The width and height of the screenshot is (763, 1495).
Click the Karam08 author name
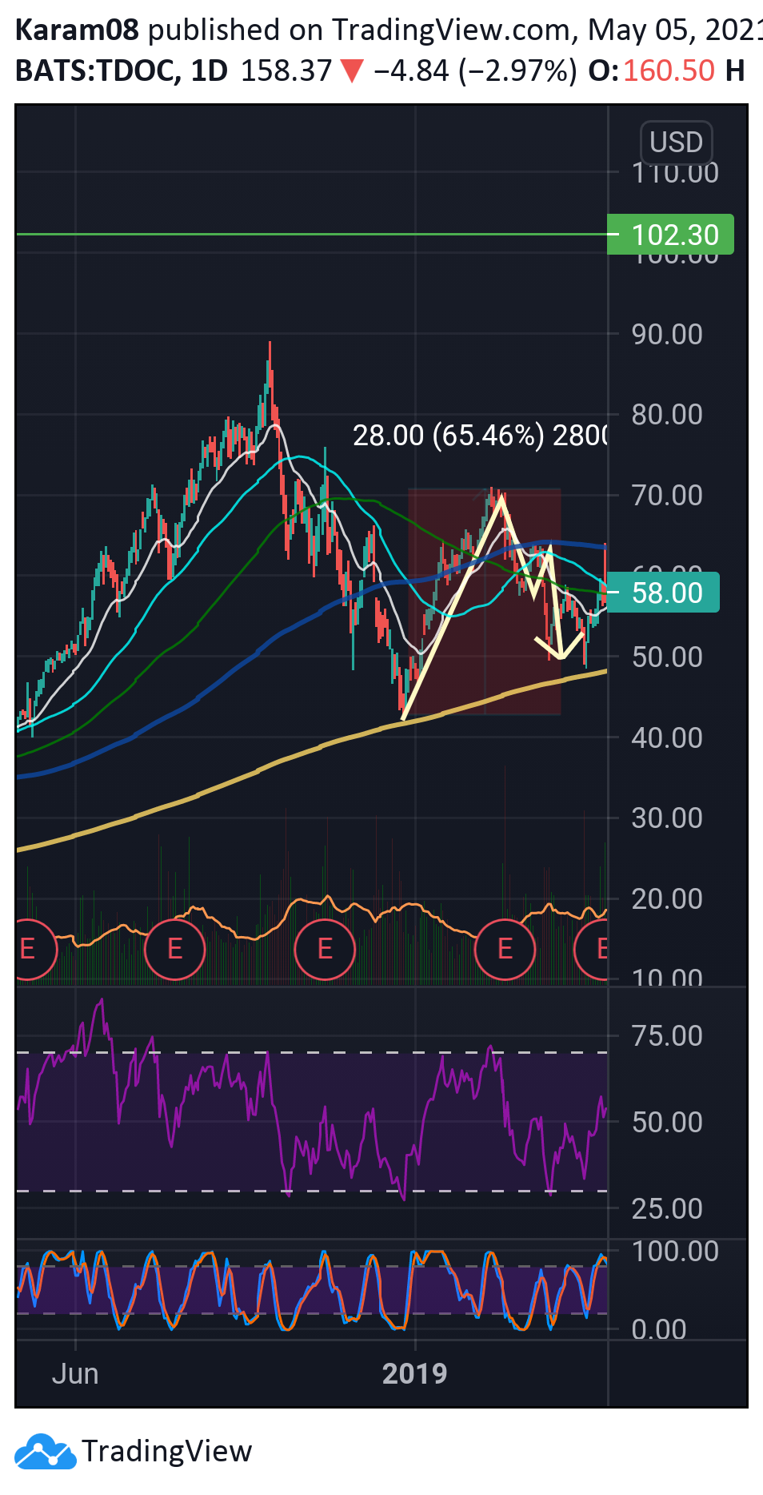tap(78, 30)
